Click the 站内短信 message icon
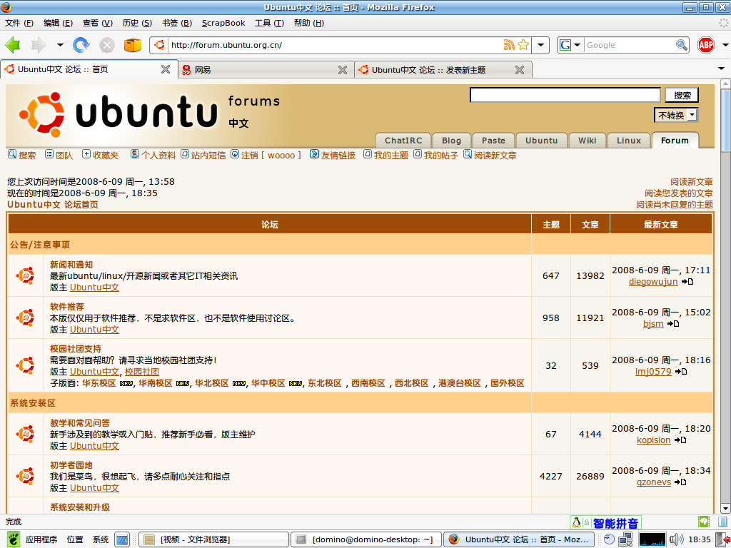This screenshot has width=731, height=548. click(x=185, y=154)
